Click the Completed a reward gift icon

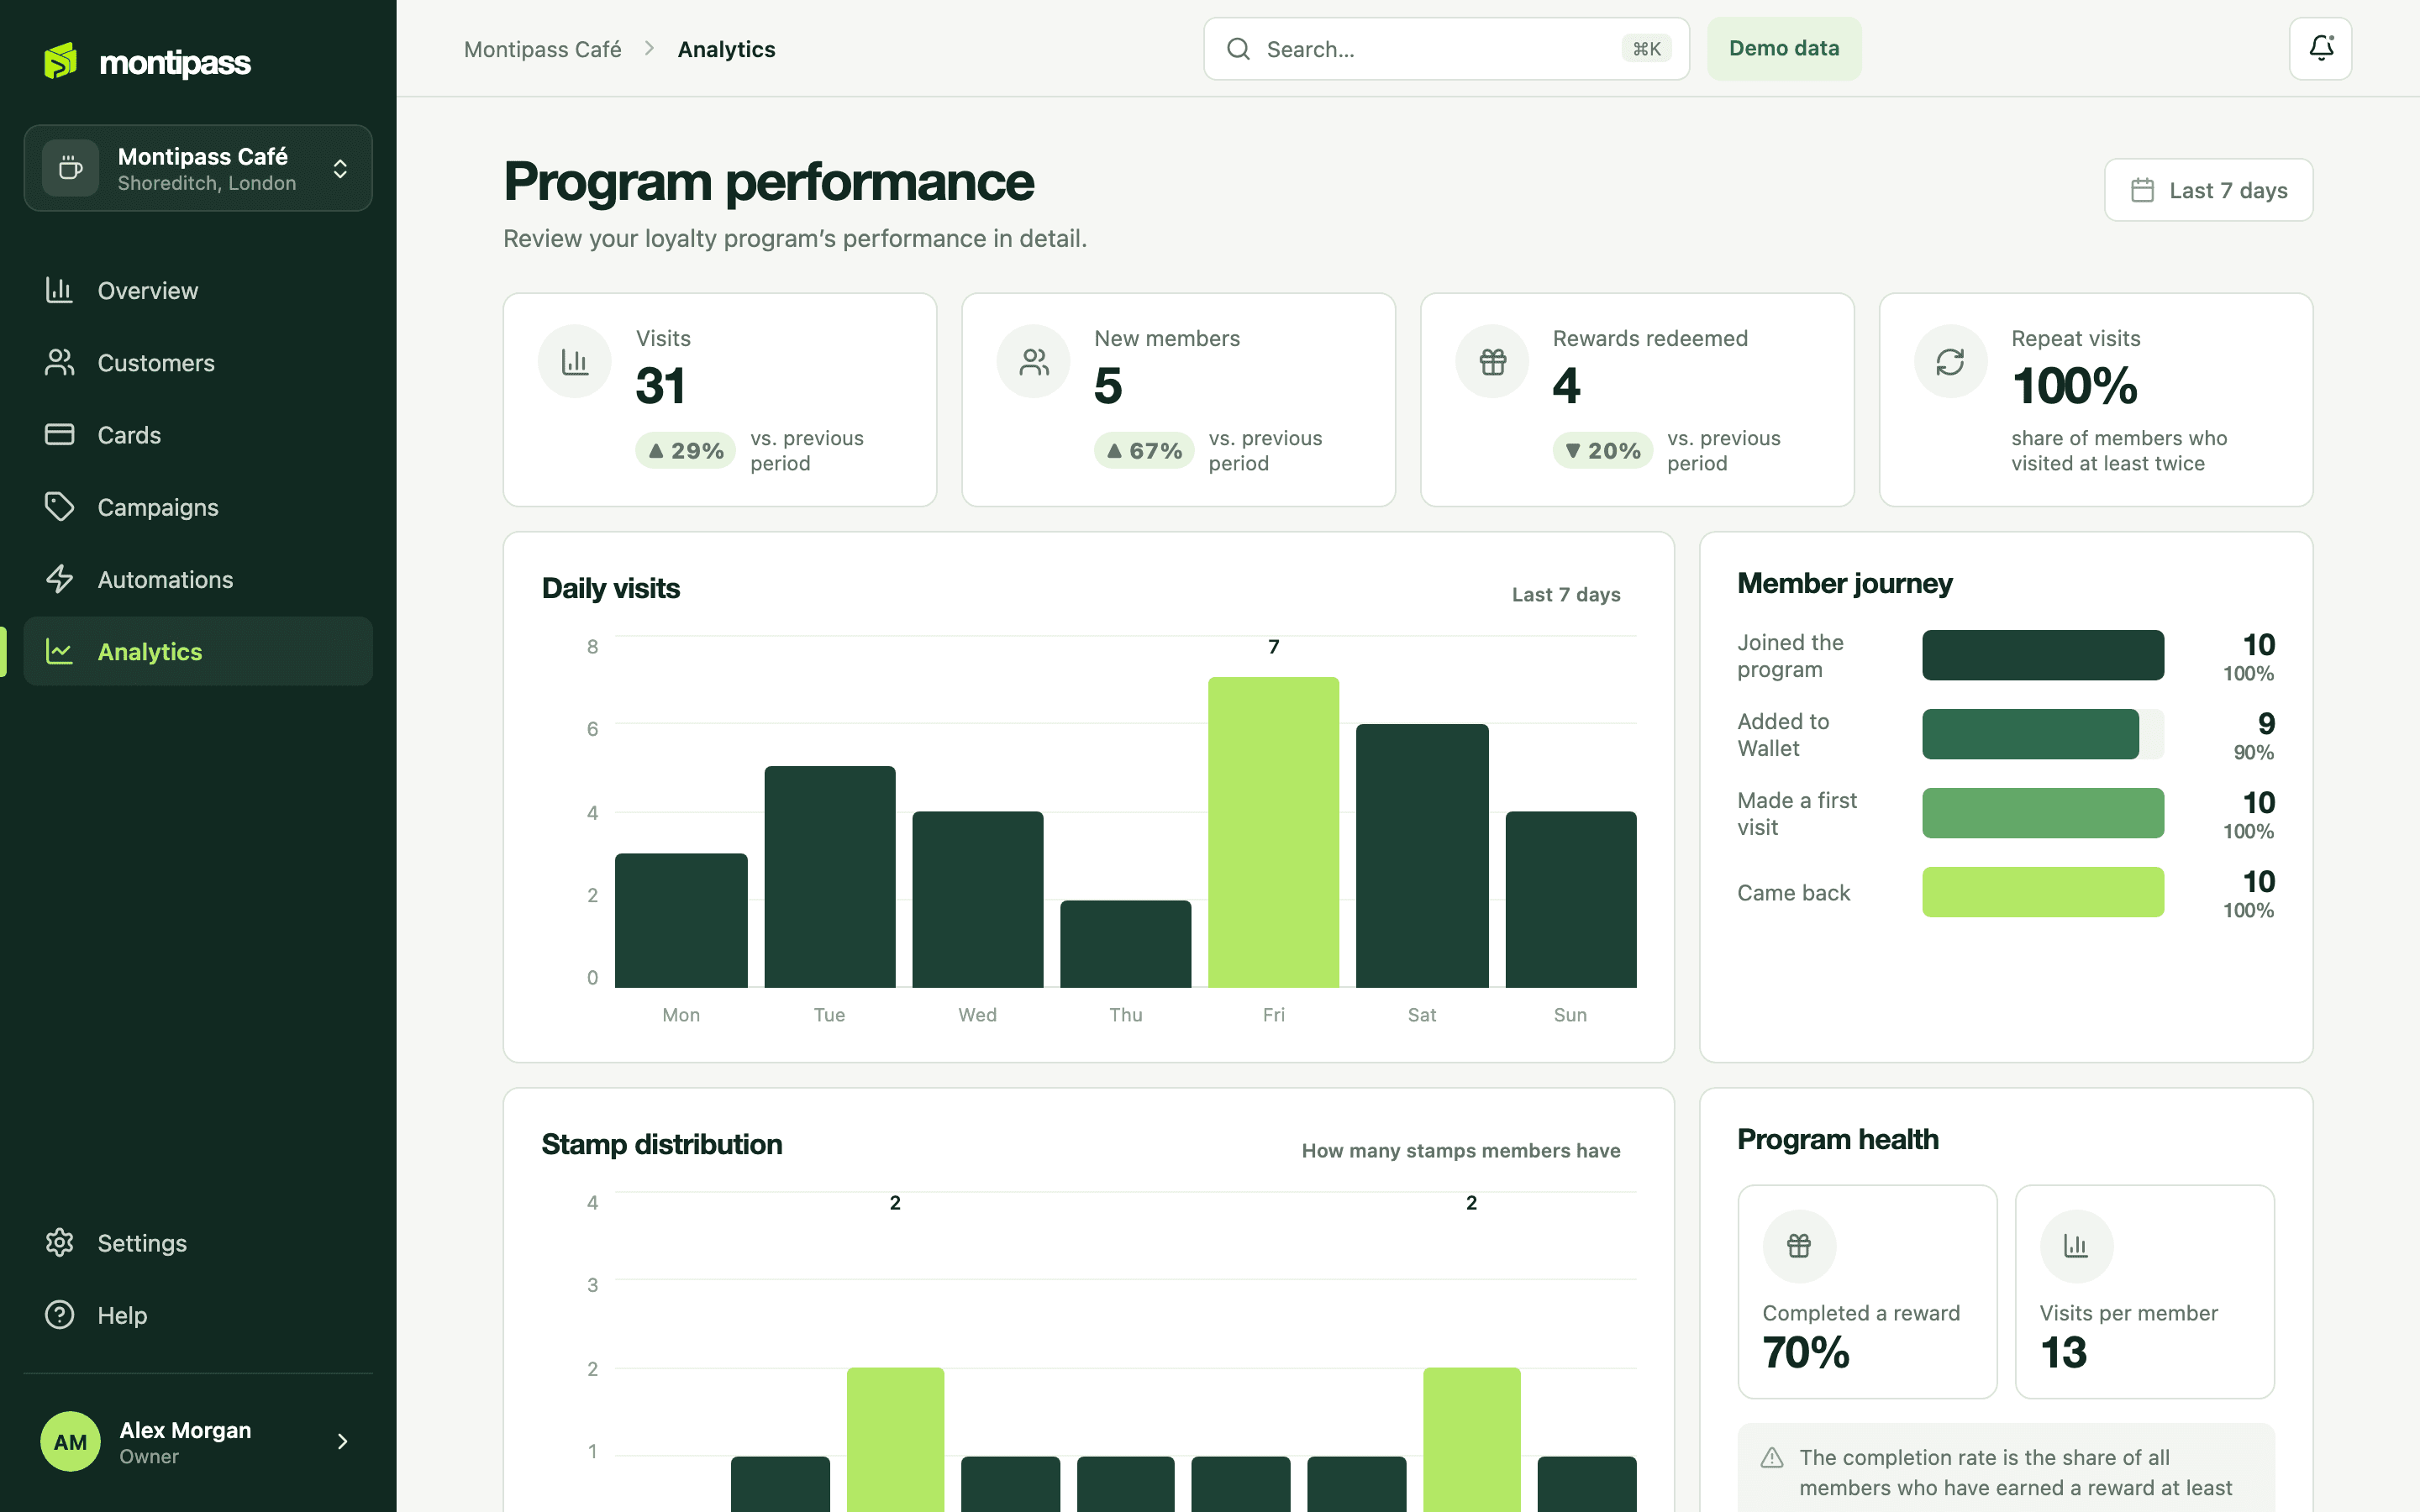[1799, 1246]
